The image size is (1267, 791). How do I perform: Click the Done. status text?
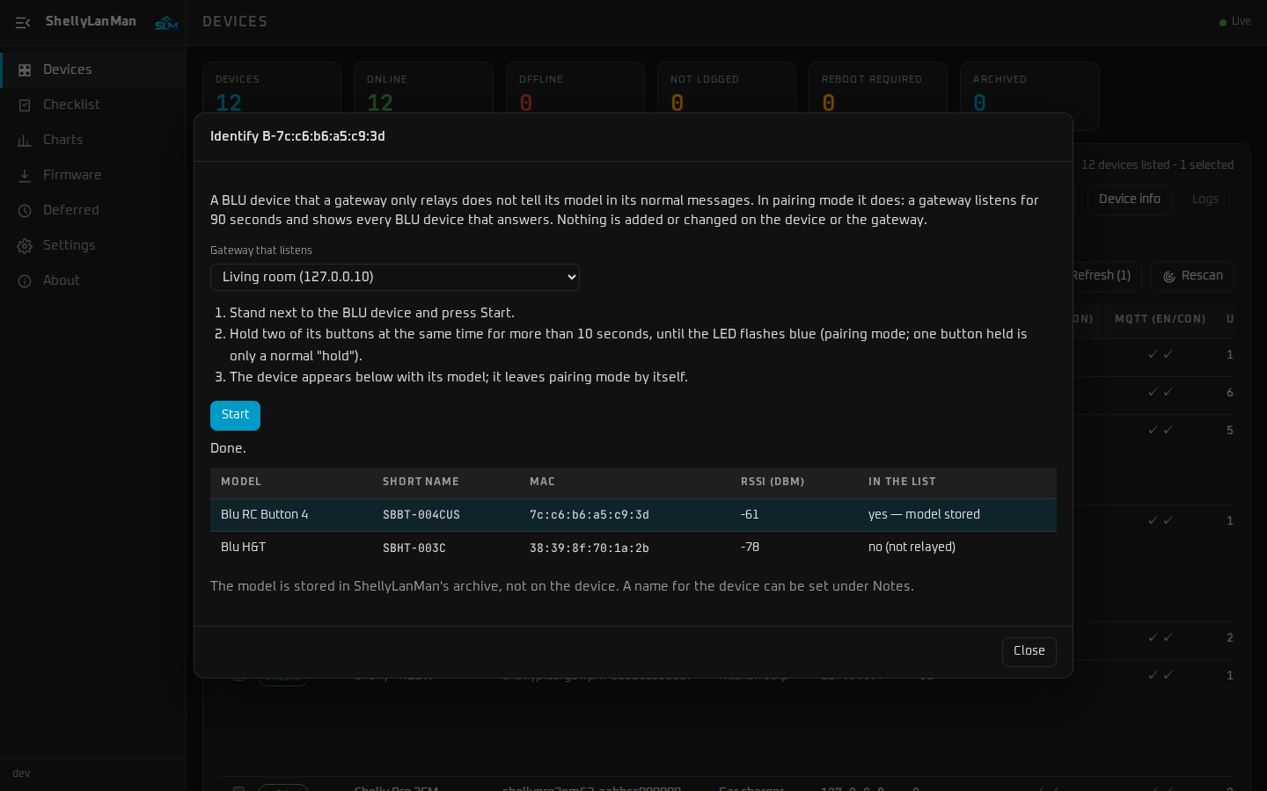tap(228, 448)
